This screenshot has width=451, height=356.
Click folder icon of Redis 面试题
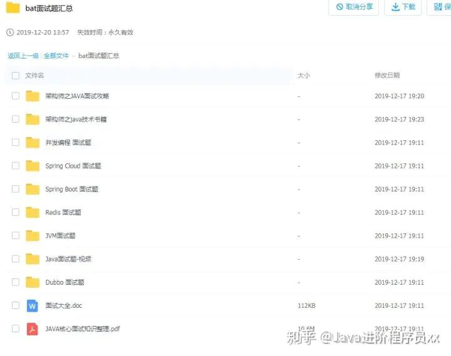33,212
